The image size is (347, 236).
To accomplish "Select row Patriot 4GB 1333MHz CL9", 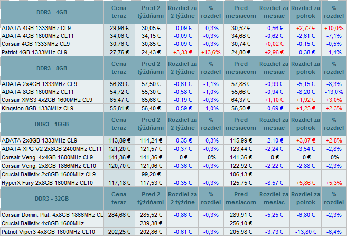I will [173, 52].
